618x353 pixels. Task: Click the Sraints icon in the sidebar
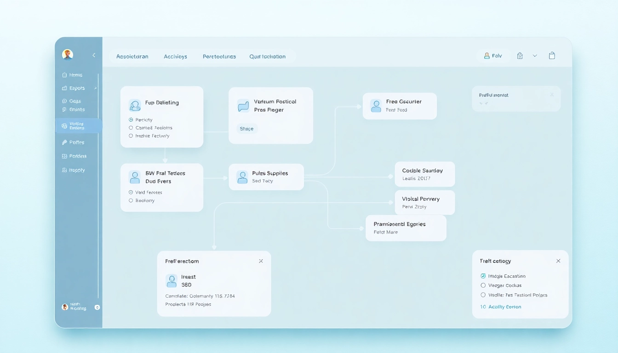[x=64, y=109]
